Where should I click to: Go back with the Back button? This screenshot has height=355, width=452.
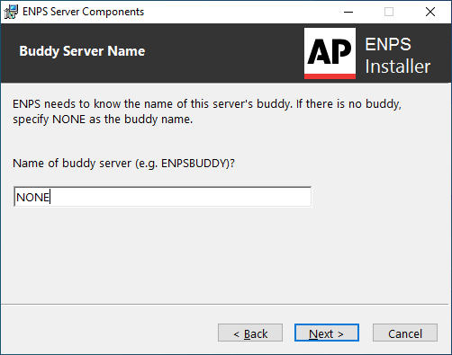coord(250,333)
